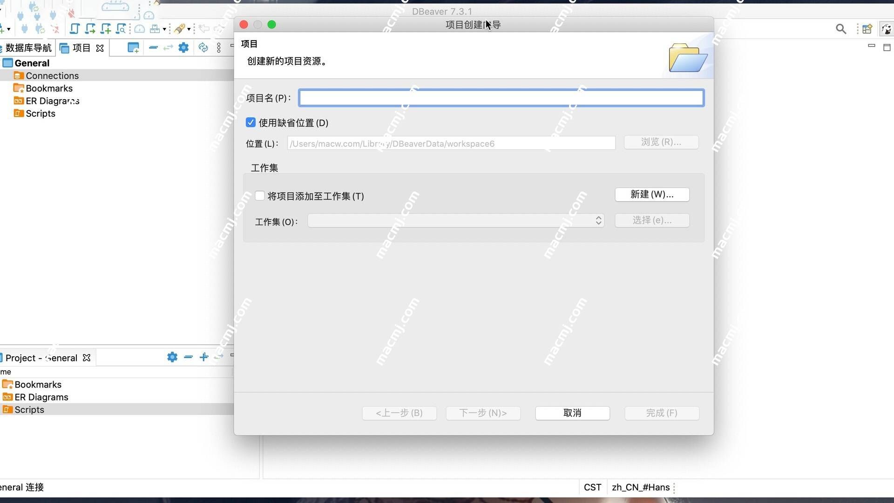Click the 项目名 input field

[x=501, y=98]
